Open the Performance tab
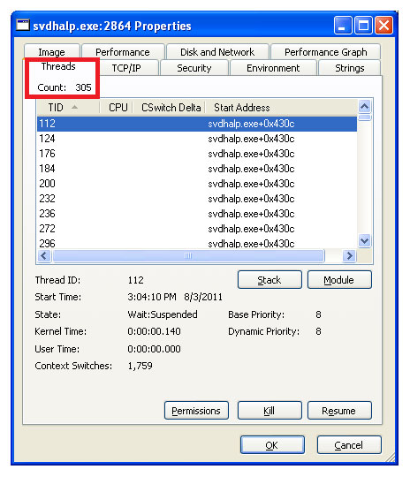Image resolution: width=410 pixels, height=477 pixels. [x=123, y=52]
